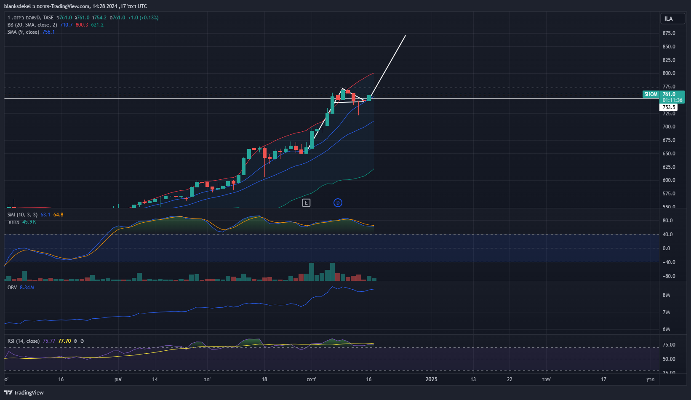Open the TradingView logo link
Screen dimensions: 691x400
(24, 392)
